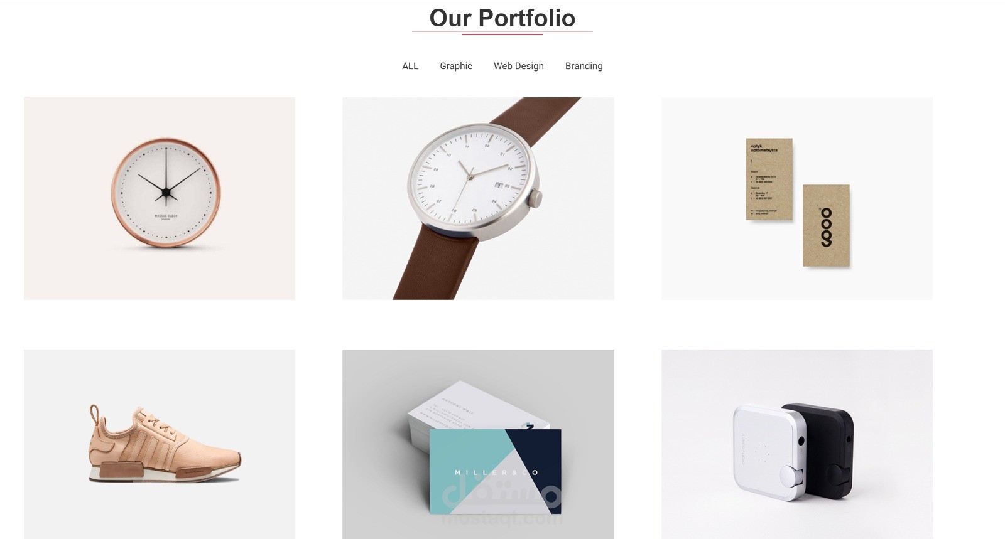Switch to the Web Design filter
Viewport: 1005px width, 539px height.
point(519,66)
